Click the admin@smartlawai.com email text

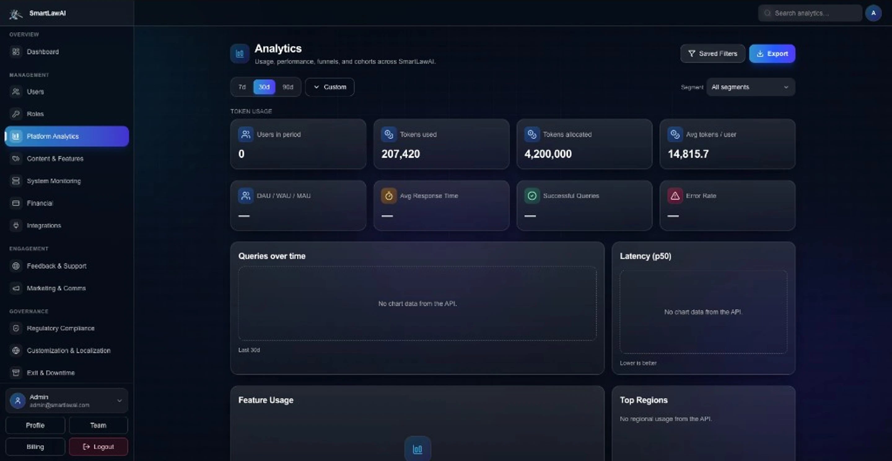pyautogui.click(x=59, y=405)
